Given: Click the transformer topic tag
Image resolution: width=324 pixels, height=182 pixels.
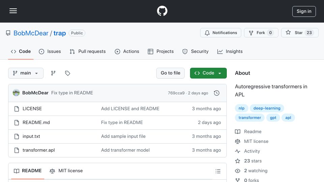Looking at the screenshot, I should pos(250,118).
